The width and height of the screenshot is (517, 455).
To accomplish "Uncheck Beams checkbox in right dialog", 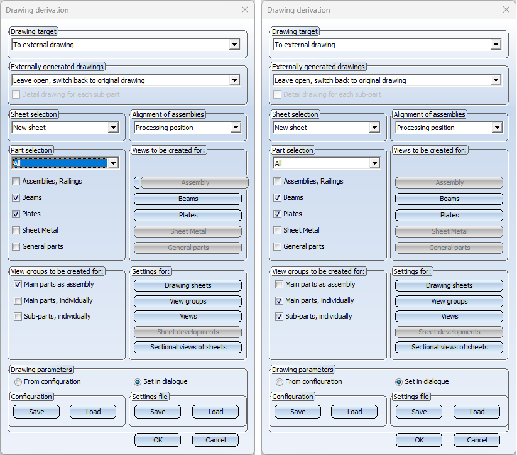I will point(277,197).
